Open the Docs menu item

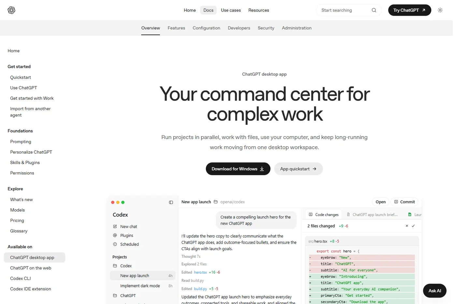[208, 10]
